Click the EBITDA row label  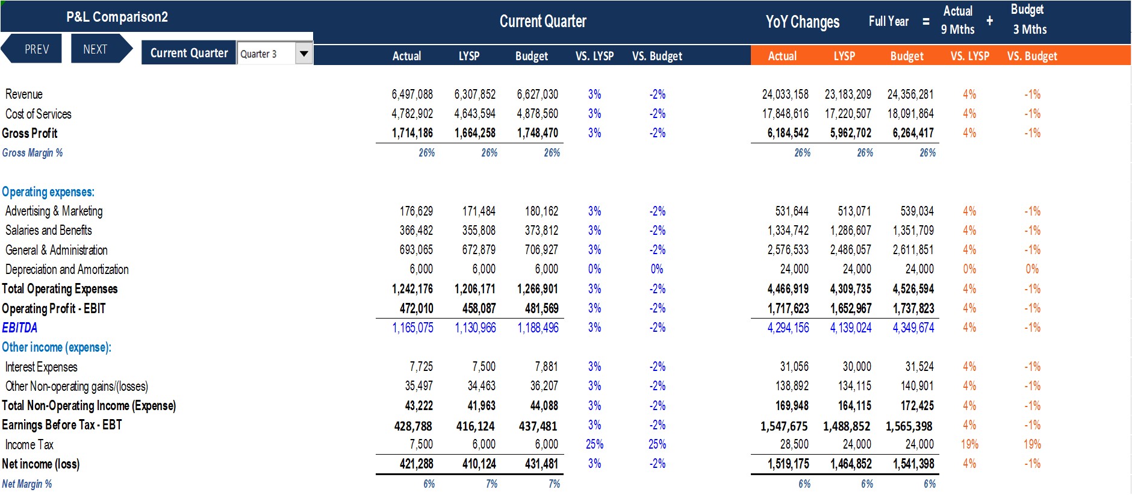coord(20,328)
